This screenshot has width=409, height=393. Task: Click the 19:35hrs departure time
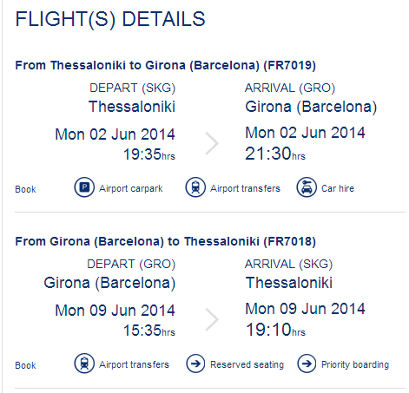[x=149, y=154]
